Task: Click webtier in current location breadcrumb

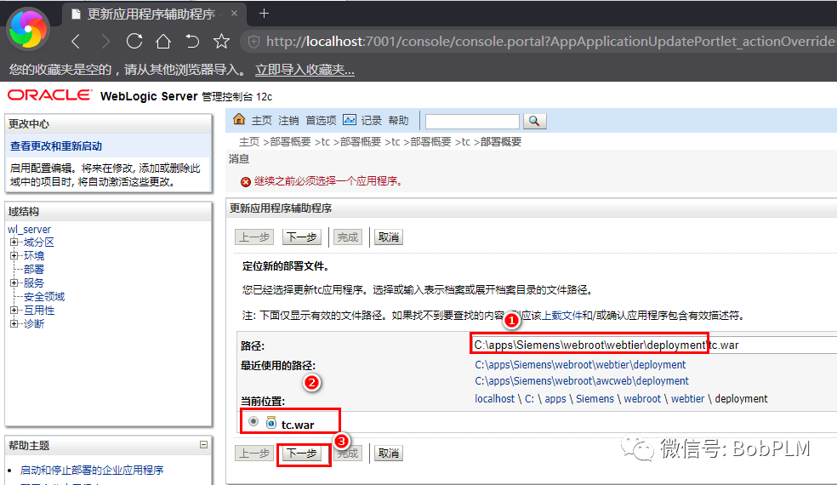Action: pyautogui.click(x=687, y=398)
